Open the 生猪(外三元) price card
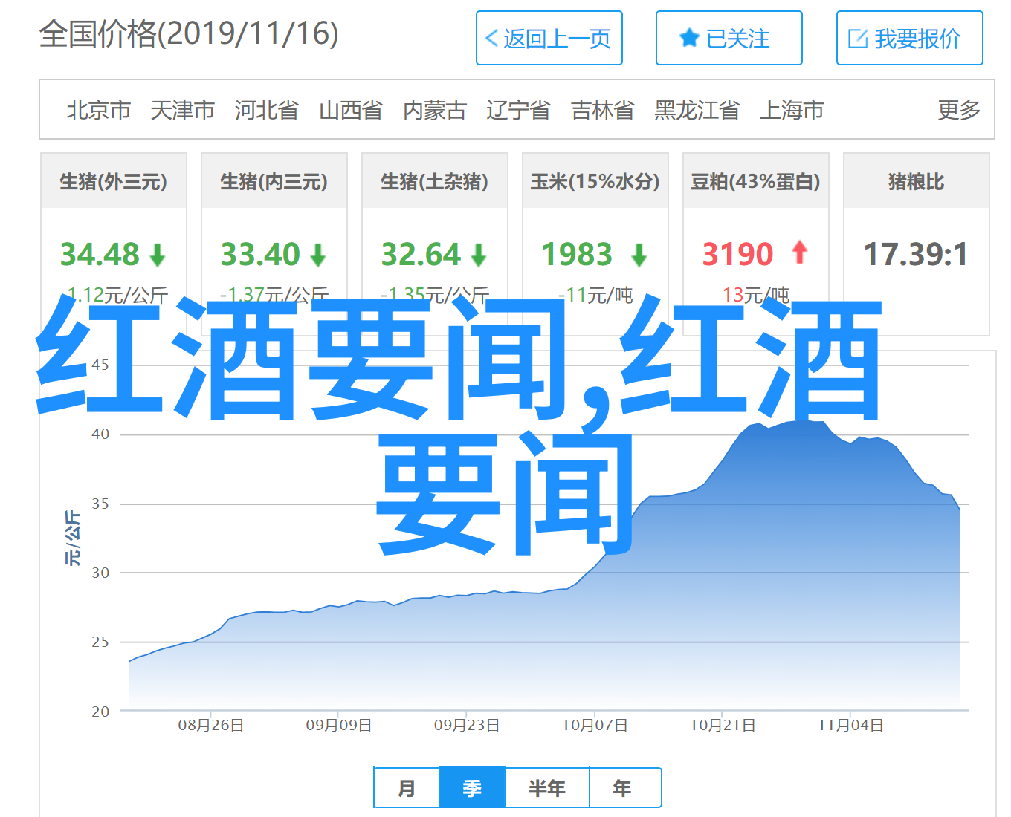Image resolution: width=1011 pixels, height=817 pixels. coord(114,244)
